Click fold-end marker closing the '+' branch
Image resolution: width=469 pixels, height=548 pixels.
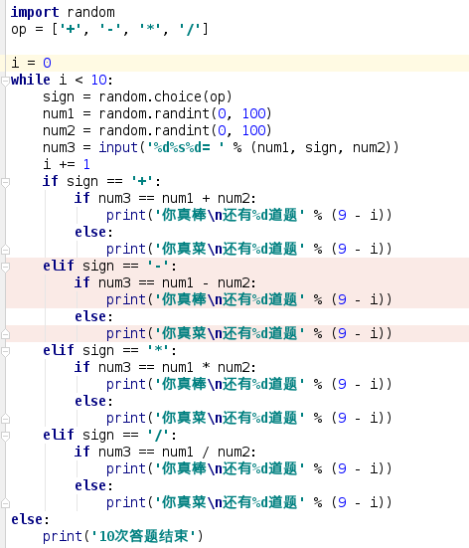[x=5, y=250]
